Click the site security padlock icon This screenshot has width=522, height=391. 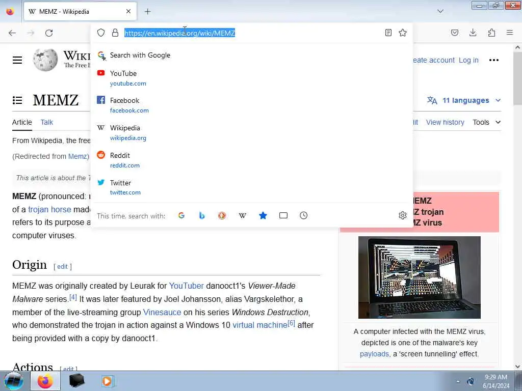tap(115, 33)
